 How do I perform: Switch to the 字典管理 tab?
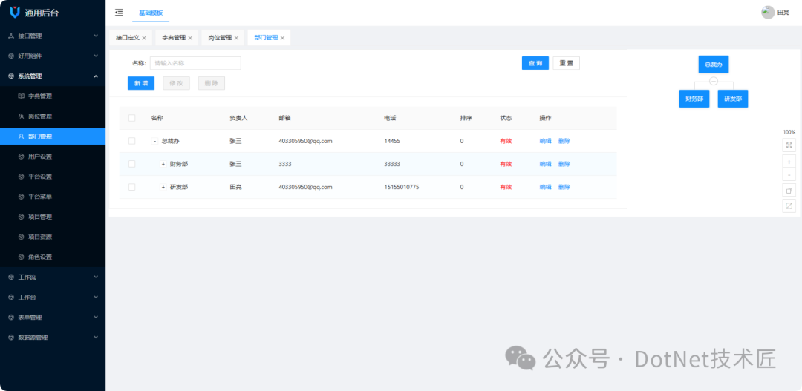coord(174,38)
